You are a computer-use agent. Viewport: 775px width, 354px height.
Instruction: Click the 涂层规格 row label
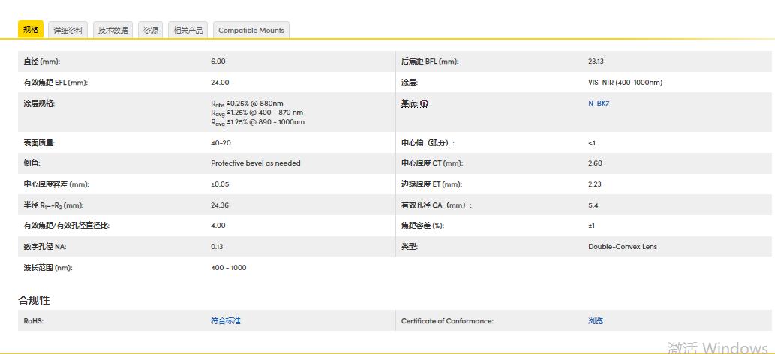click(x=40, y=103)
